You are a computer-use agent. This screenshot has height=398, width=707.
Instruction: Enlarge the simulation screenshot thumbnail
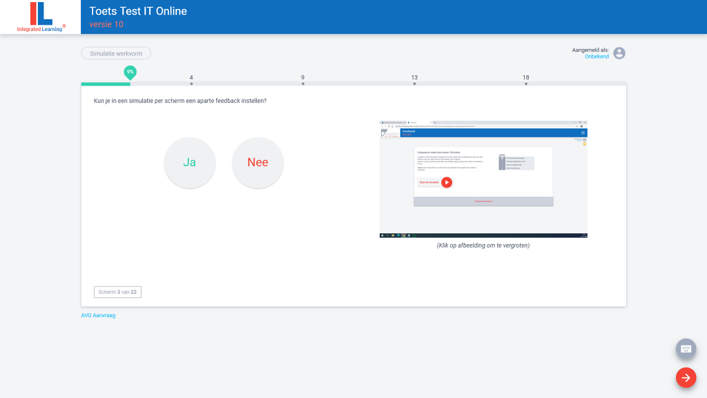coord(483,179)
